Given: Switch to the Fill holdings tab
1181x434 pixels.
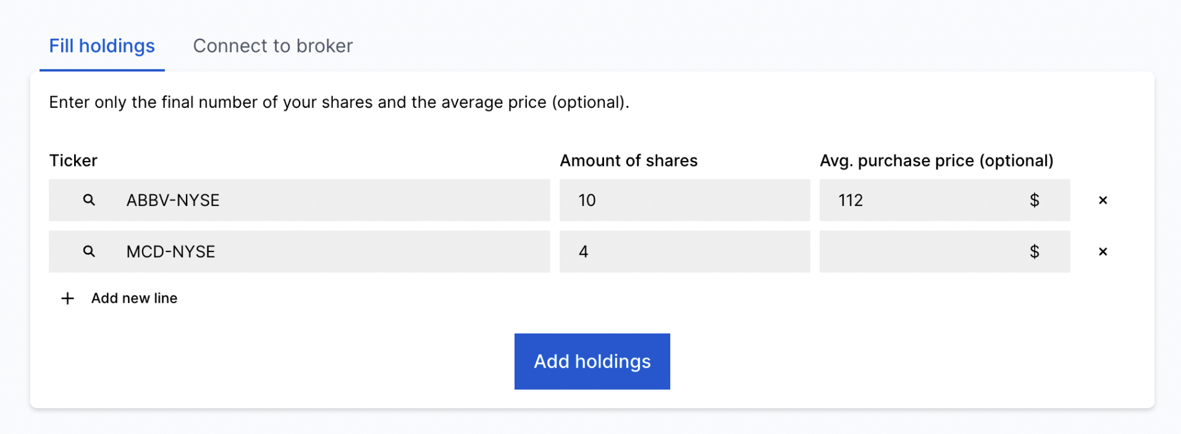Looking at the screenshot, I should [x=102, y=46].
